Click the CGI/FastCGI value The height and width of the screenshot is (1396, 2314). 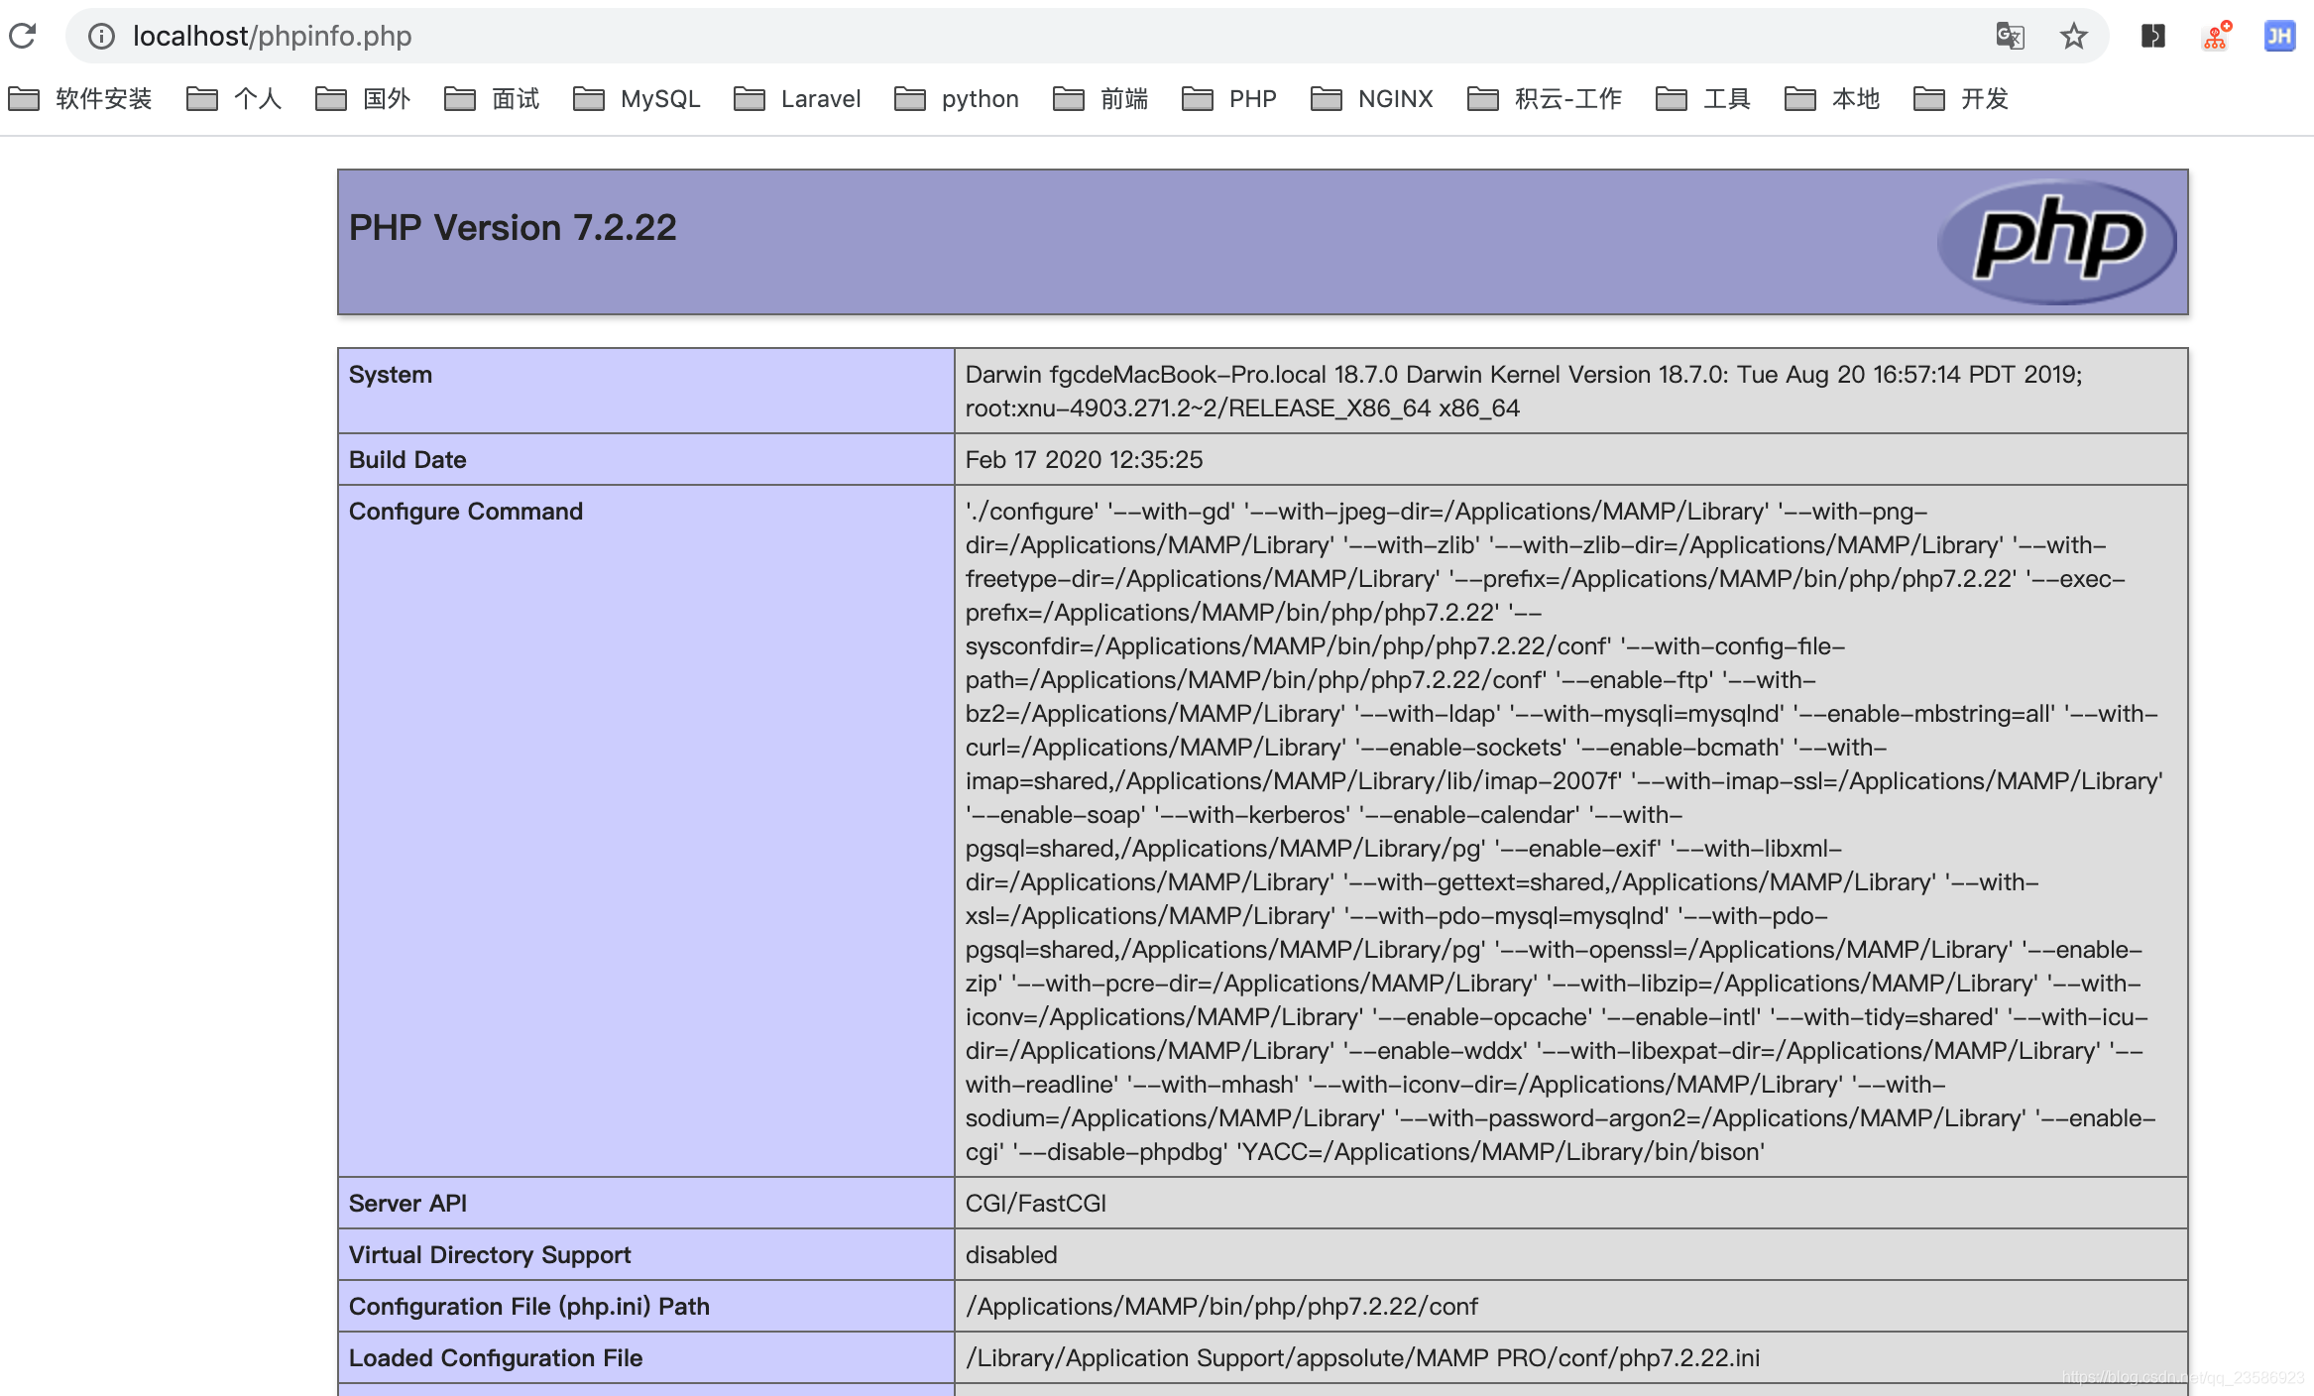(x=1036, y=1204)
